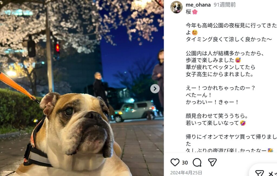Click the caption line mentioning 高崎公園の夜桜
Image resolution: width=277 pixels, height=176 pixels.
point(231,25)
